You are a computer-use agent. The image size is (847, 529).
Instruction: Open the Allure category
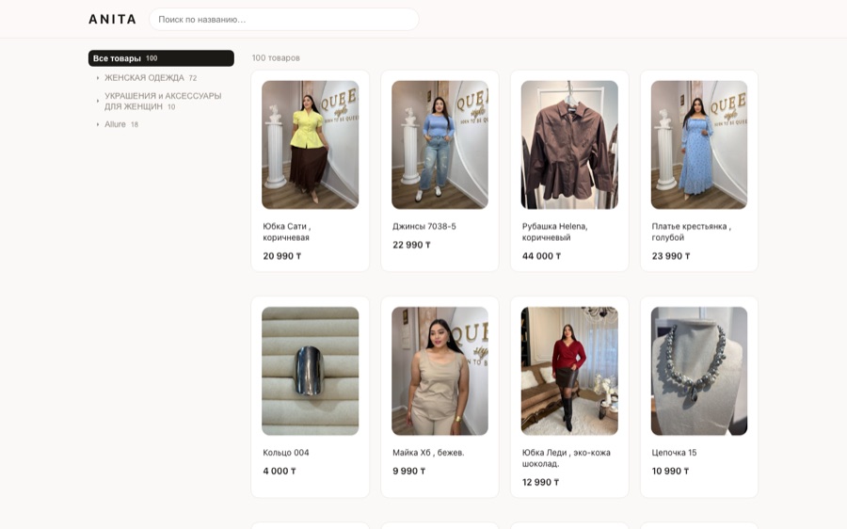click(115, 124)
